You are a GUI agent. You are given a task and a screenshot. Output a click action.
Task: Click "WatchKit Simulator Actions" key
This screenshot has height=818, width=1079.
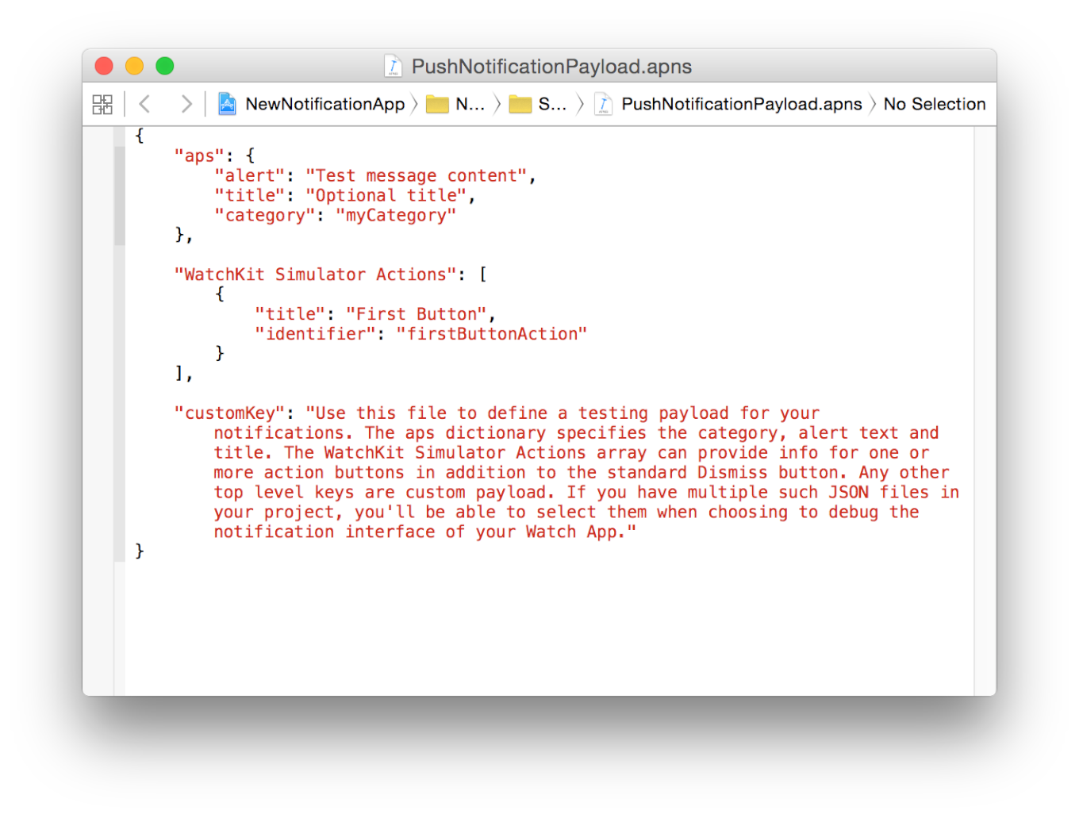316,275
